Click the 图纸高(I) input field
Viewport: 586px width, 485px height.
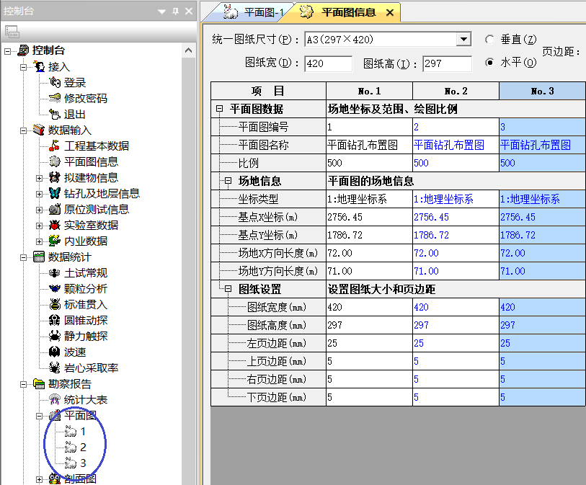[447, 63]
